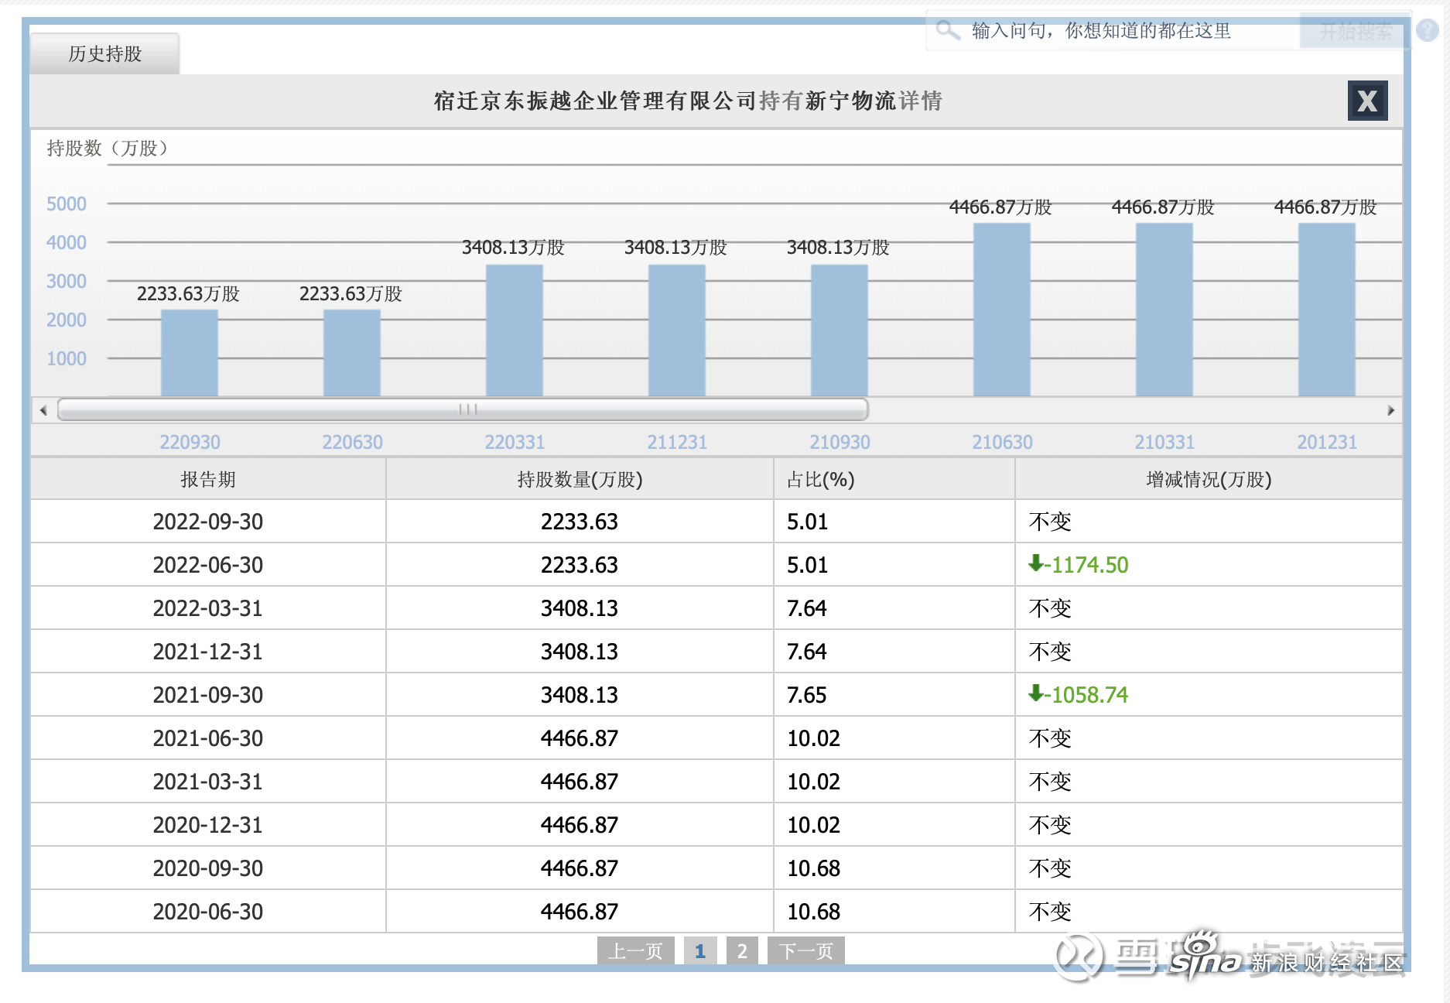Close the shareholding details popup

(1367, 101)
